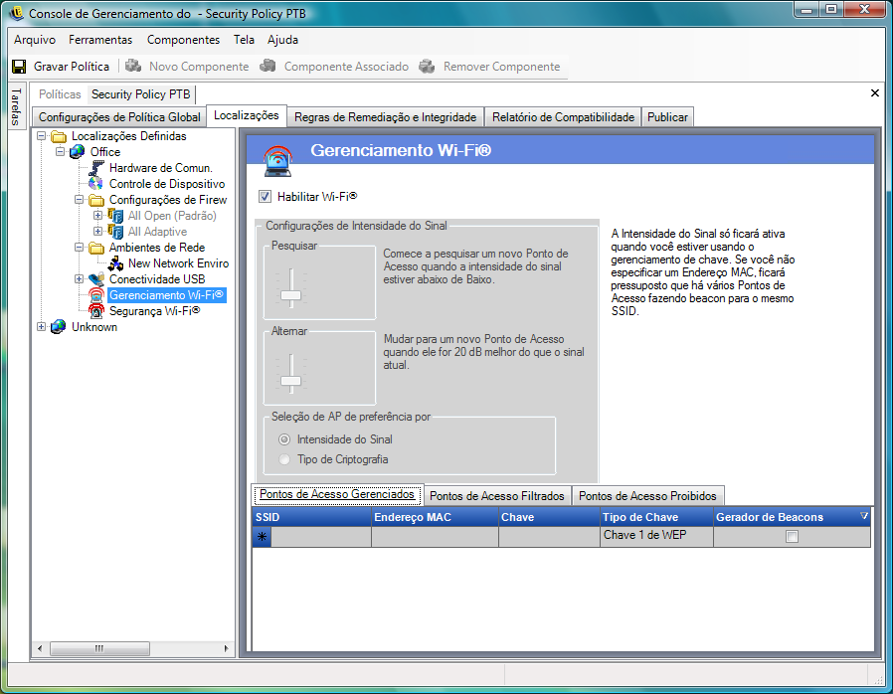Click the Componente Associado toolbar icon
The width and height of the screenshot is (893, 694).
(268, 66)
